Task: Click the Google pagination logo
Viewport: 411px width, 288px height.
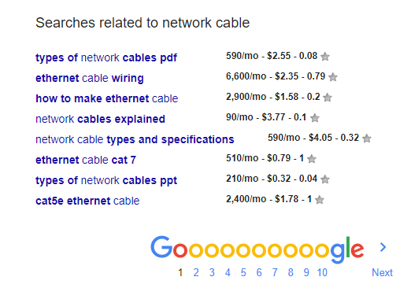Action: (257, 249)
